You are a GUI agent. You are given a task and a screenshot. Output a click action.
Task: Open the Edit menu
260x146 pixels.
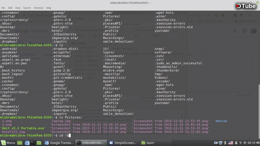[10, 8]
